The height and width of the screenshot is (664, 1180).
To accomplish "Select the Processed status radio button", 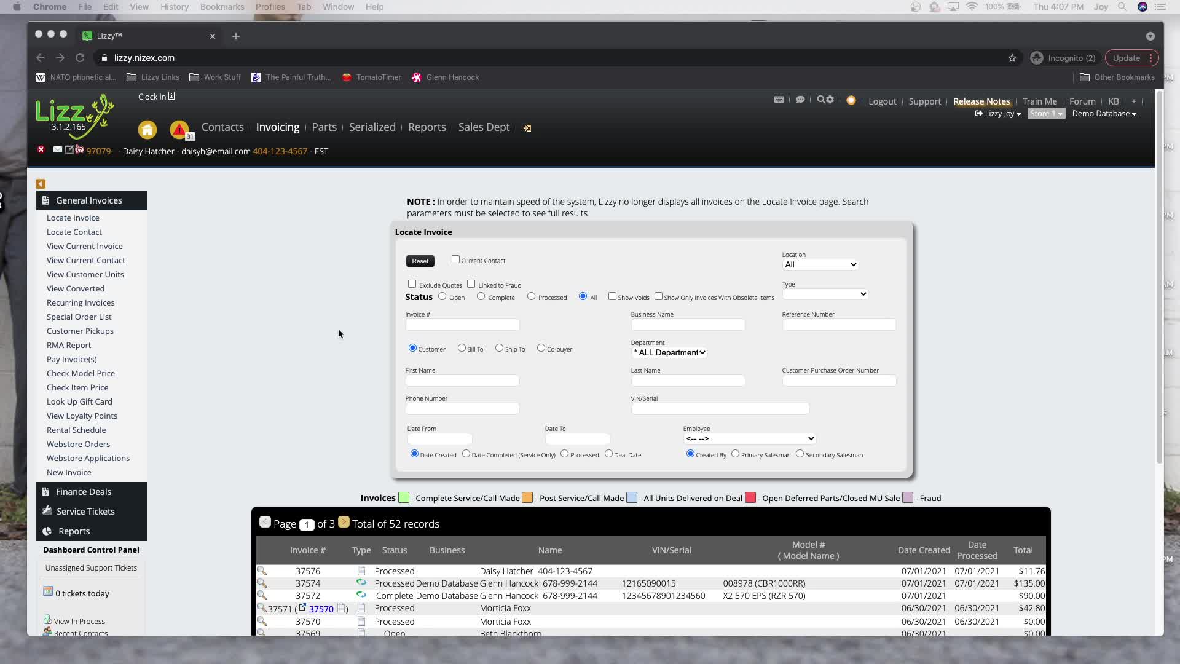I will pyautogui.click(x=530, y=296).
